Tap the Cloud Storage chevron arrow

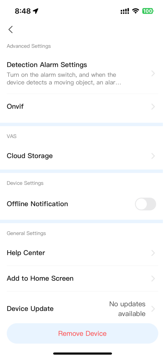[x=153, y=156]
